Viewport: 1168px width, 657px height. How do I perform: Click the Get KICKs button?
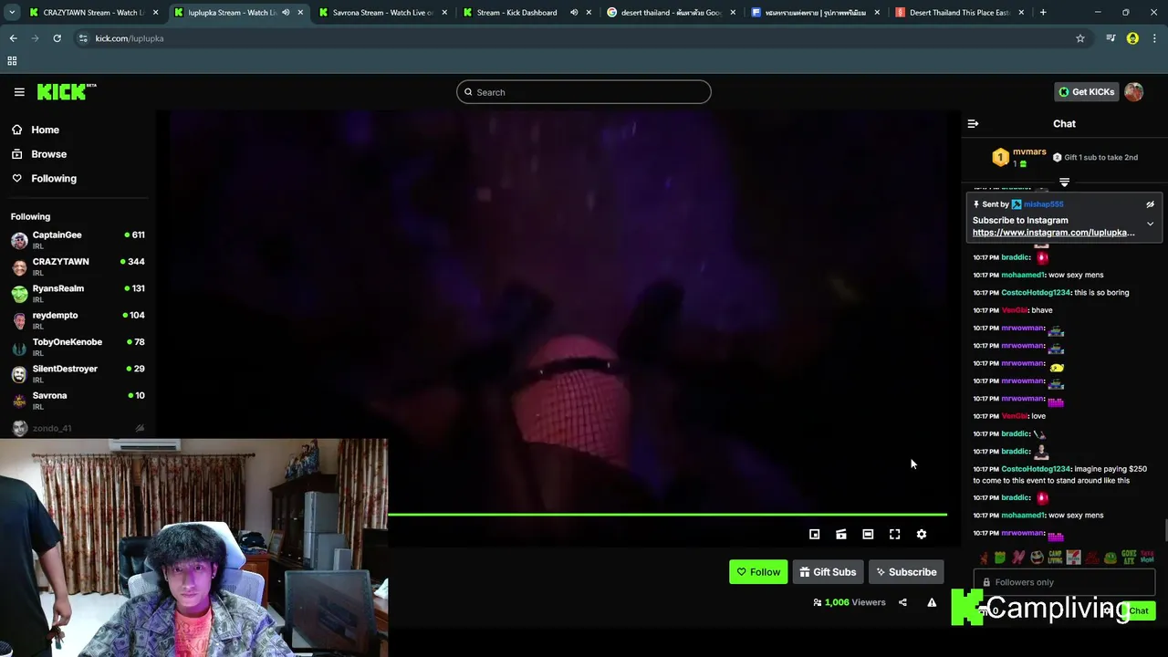click(1086, 91)
